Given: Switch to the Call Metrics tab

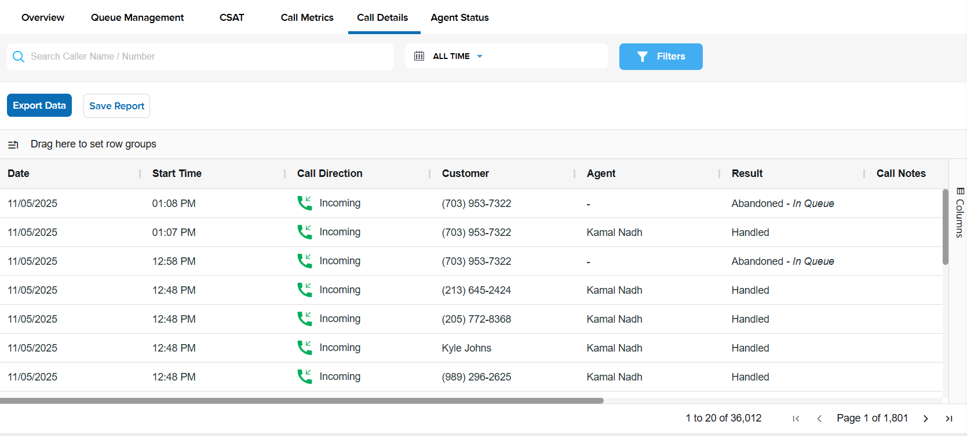Looking at the screenshot, I should pyautogui.click(x=307, y=17).
